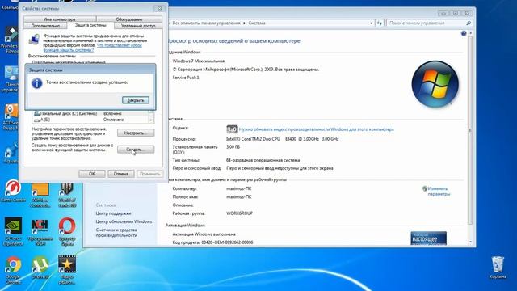517x291 pixels.
Task: Click the drive list scroll down arrow
Action: [151, 120]
